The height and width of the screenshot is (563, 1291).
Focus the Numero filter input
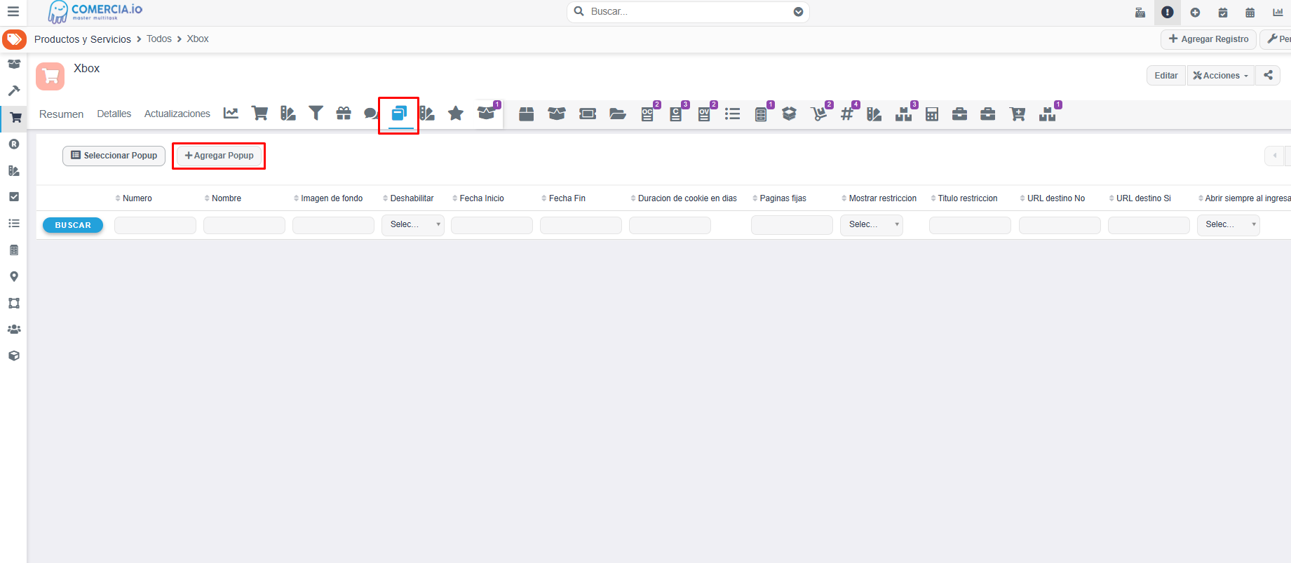[x=155, y=225]
